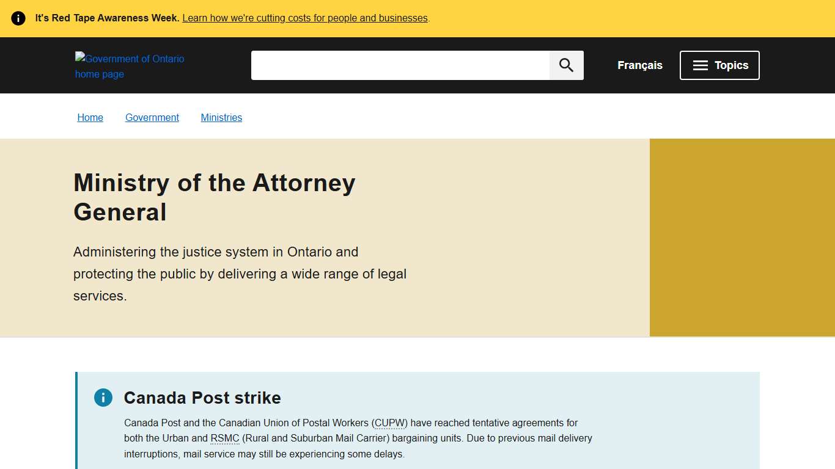Click the Ministry of the Attorney General heading
The image size is (835, 469).
tap(214, 197)
